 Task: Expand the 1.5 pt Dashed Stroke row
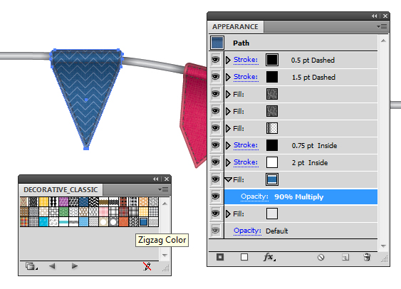pyautogui.click(x=228, y=77)
